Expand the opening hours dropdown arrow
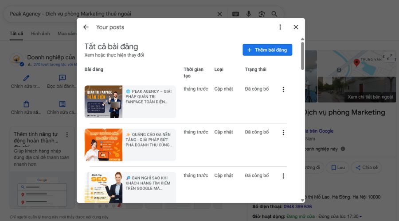The height and width of the screenshot is (221, 399). pos(360,217)
